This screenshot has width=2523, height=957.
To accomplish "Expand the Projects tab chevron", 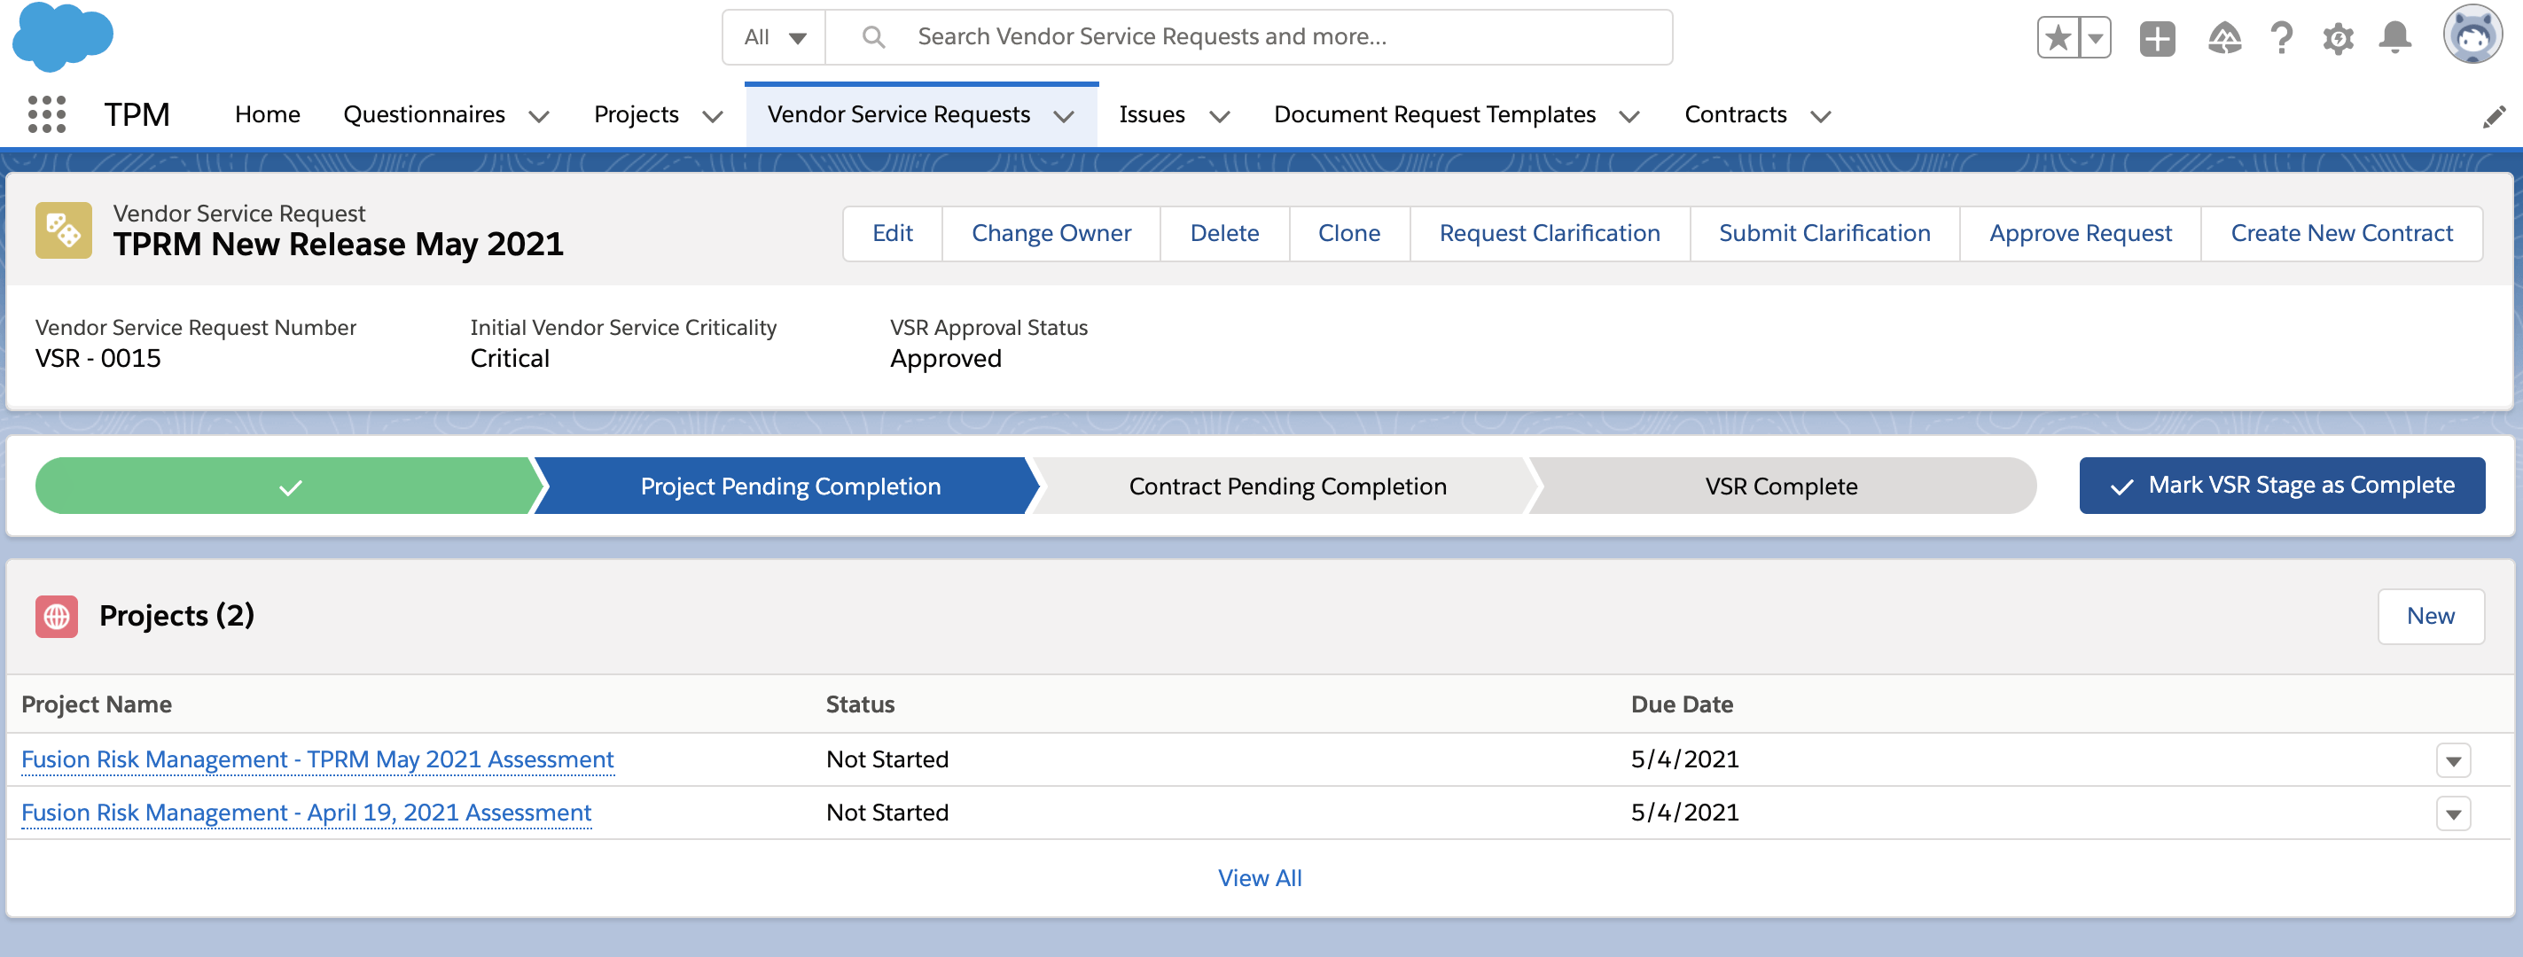I will [713, 116].
